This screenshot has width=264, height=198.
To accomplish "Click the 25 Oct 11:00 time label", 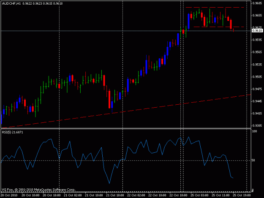I will click(220, 195).
